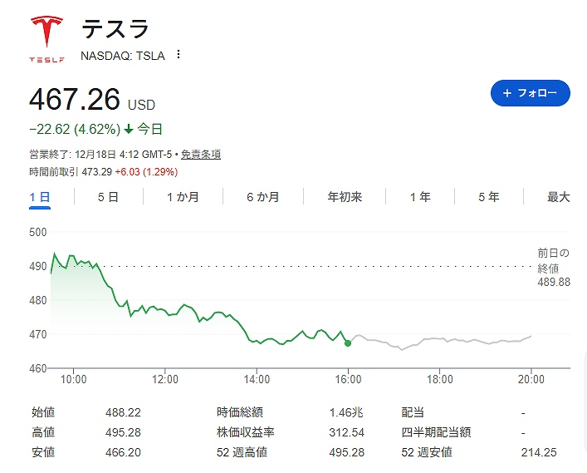Switch to the 1年 one-year tab
Screen dimensions: 587x473
coord(420,197)
